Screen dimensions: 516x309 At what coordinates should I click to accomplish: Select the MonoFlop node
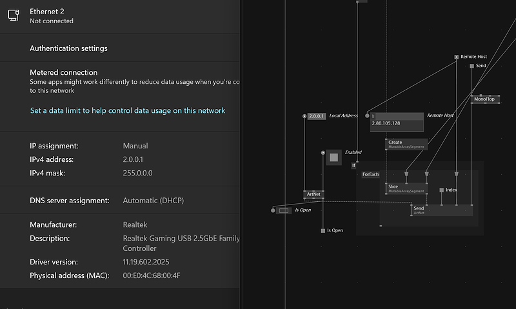(x=485, y=99)
